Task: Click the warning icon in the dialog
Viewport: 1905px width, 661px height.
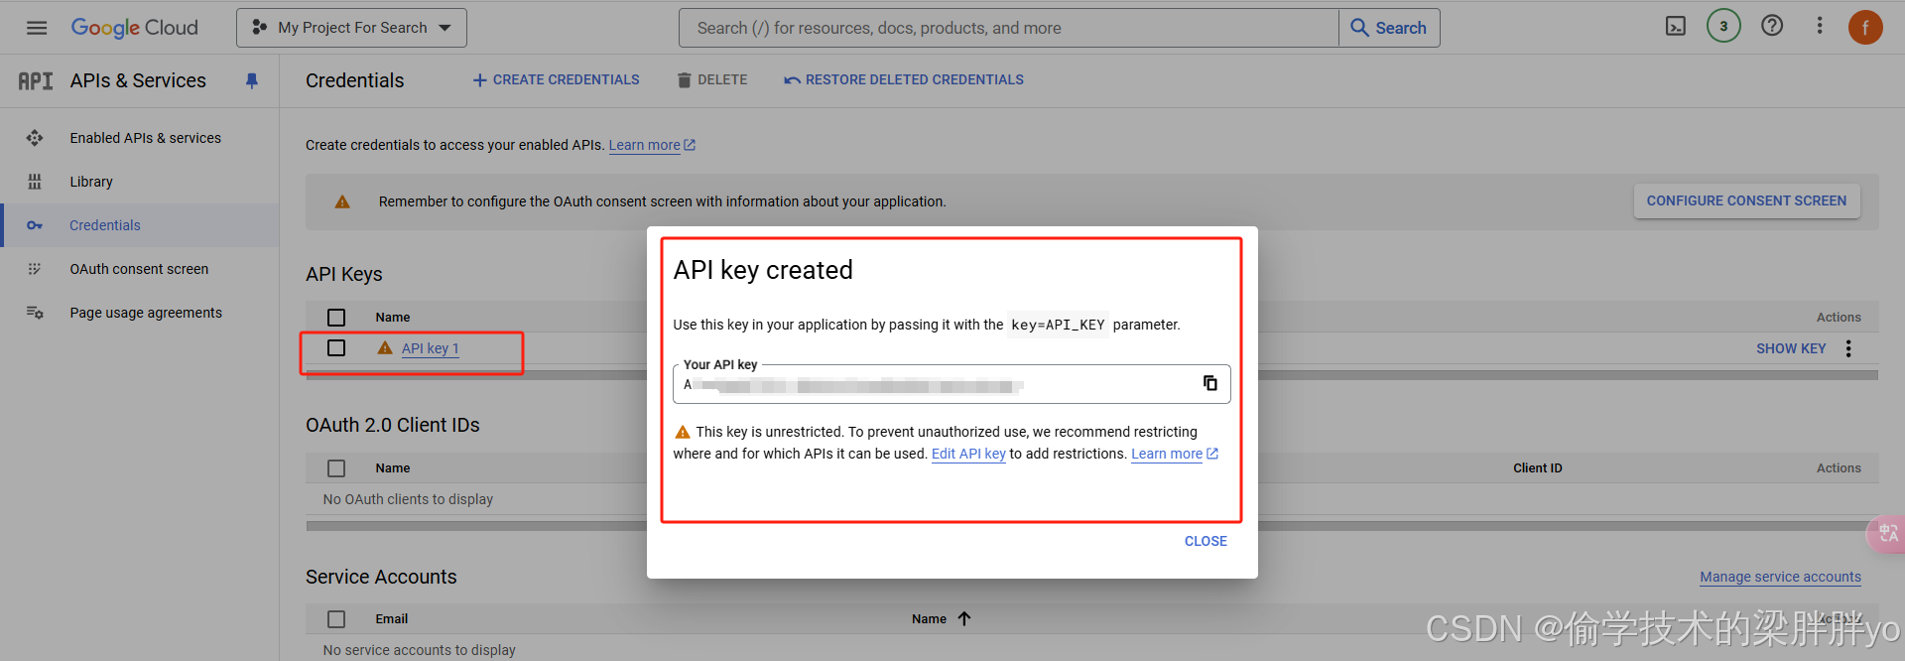Action: tap(683, 432)
